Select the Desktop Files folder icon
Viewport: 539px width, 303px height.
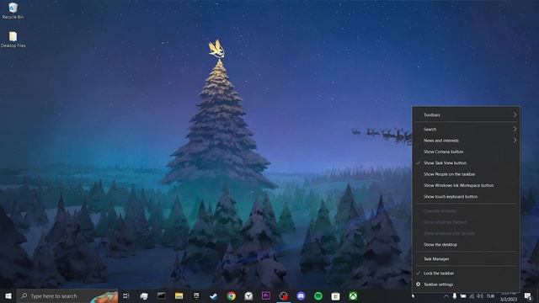(x=13, y=40)
